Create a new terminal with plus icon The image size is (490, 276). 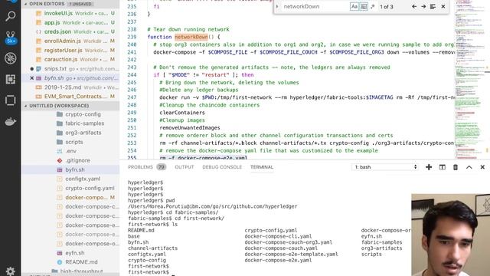429,167
